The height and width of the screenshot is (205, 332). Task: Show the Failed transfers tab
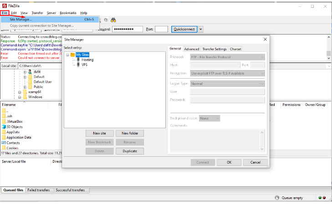(39, 190)
